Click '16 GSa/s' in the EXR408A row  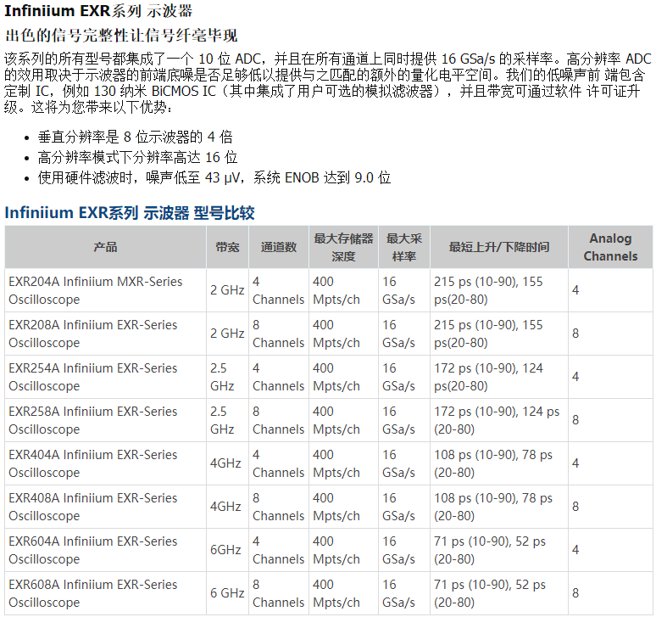pyautogui.click(x=398, y=507)
